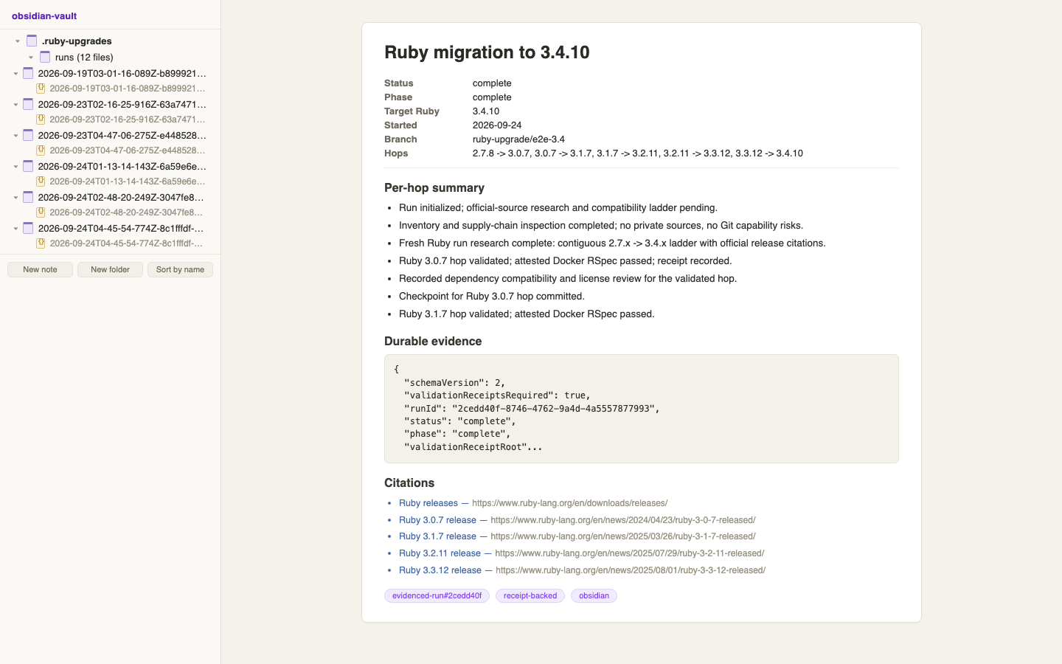
Task: Open the Ruby releases citation link
Action: pos(428,503)
